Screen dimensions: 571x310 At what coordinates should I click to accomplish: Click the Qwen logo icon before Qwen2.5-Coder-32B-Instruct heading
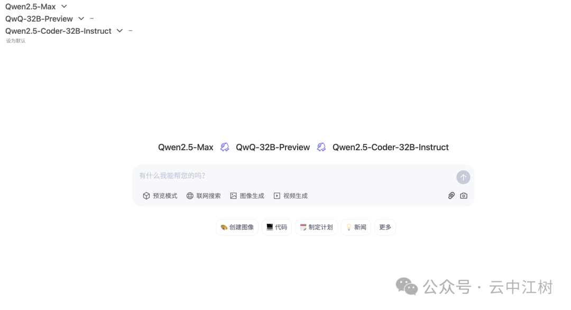pyautogui.click(x=321, y=147)
